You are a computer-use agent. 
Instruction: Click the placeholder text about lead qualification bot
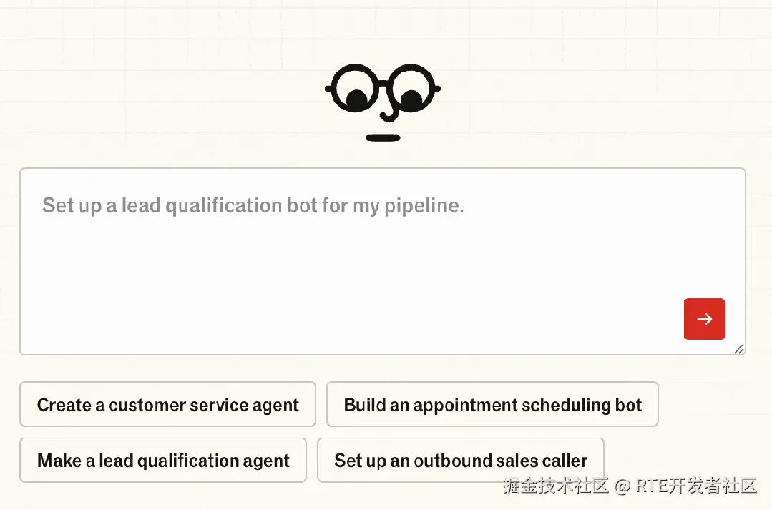point(253,206)
